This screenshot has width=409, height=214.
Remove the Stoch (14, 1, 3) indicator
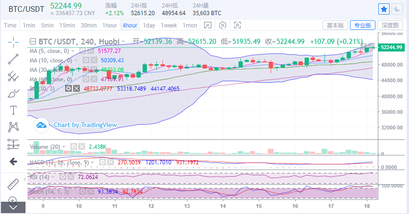[90, 191]
